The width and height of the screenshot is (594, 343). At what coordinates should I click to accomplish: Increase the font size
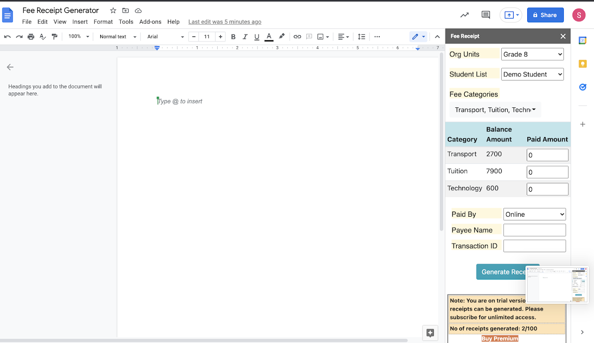pyautogui.click(x=221, y=37)
